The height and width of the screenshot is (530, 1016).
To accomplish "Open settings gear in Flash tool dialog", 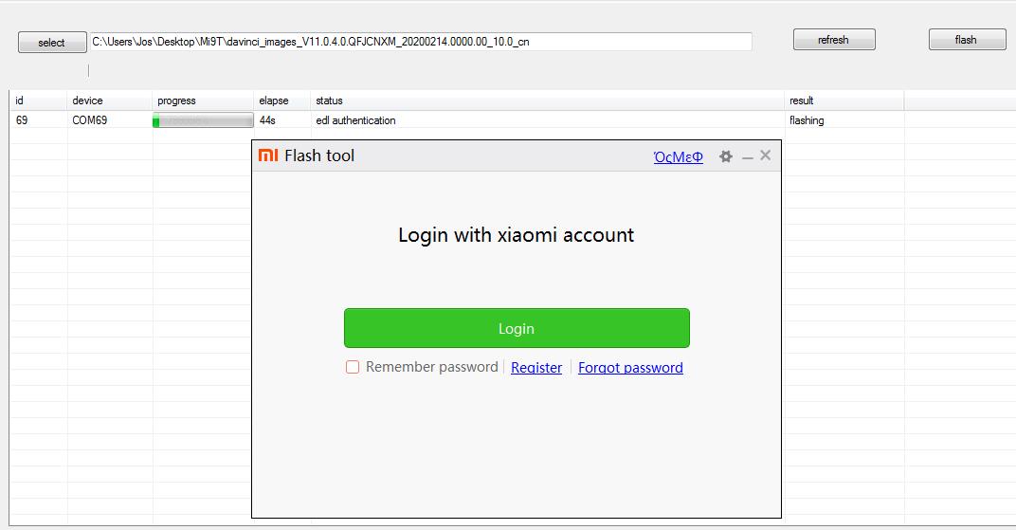I will 726,156.
